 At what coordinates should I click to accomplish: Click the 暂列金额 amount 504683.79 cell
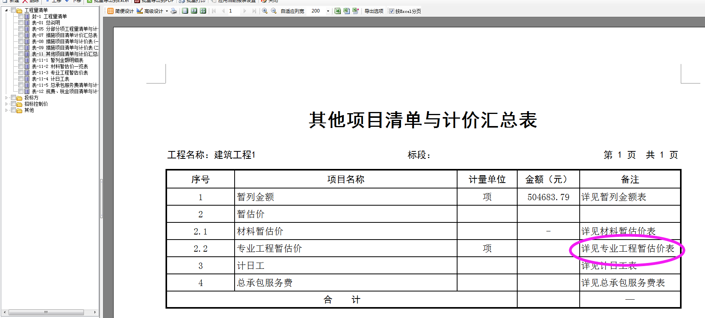pyautogui.click(x=548, y=197)
